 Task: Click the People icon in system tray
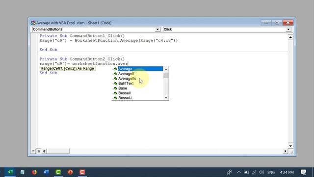coord(230,172)
